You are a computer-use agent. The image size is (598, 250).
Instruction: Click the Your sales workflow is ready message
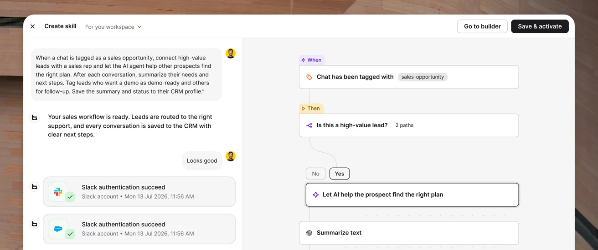coord(130,126)
